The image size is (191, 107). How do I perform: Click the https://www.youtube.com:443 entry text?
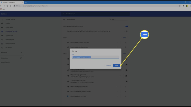[79, 47]
